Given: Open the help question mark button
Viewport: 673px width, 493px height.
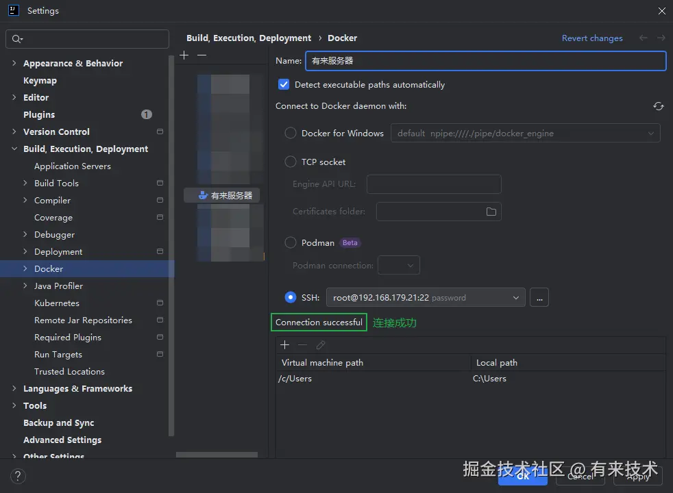Looking at the screenshot, I should point(18,477).
